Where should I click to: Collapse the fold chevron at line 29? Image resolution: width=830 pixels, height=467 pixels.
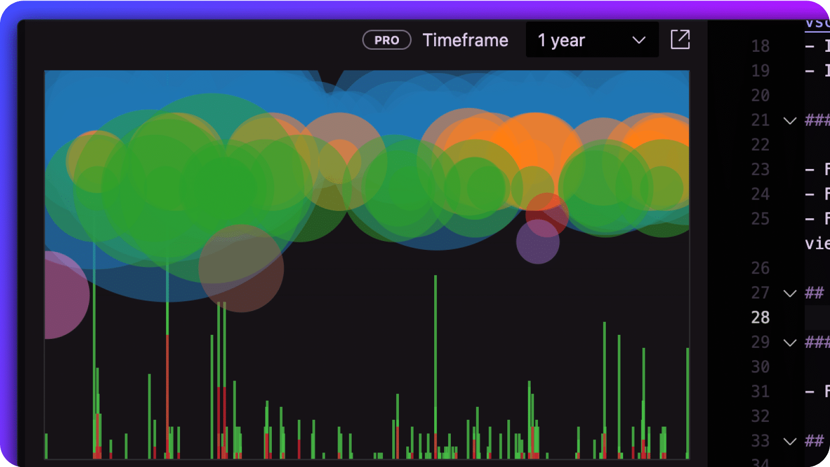789,343
